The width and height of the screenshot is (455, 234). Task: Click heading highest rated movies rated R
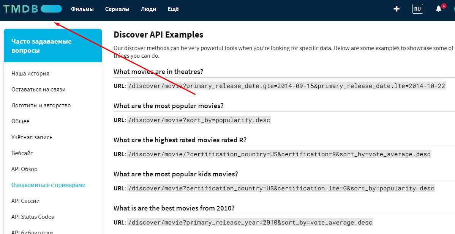180,140
